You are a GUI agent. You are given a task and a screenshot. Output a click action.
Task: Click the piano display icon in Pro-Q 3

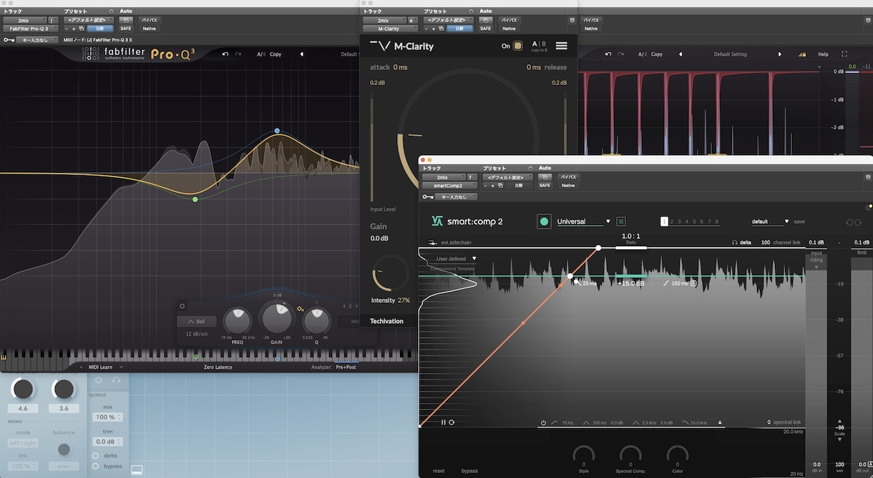point(4,357)
